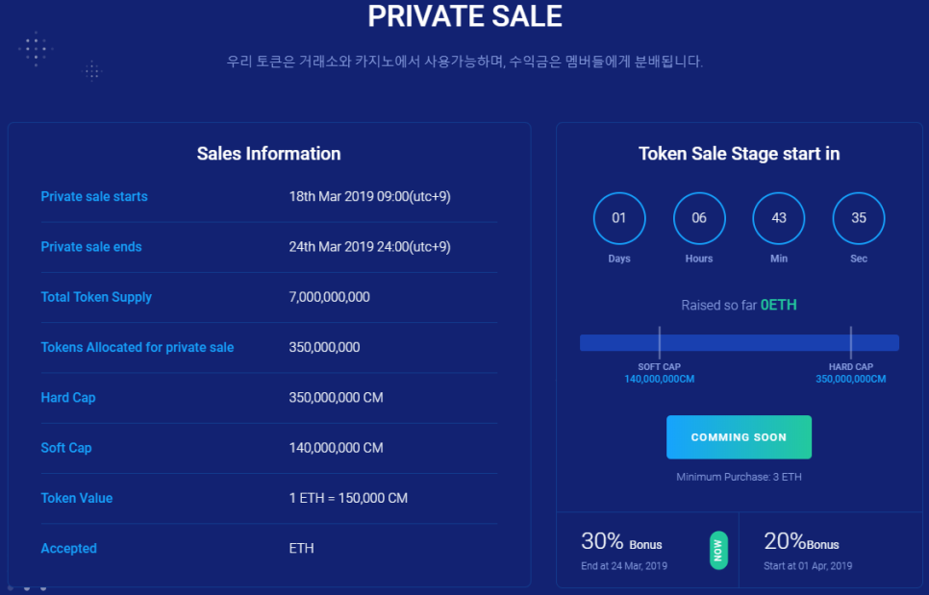
Task: Click the Private sale starts label
Action: [94, 196]
